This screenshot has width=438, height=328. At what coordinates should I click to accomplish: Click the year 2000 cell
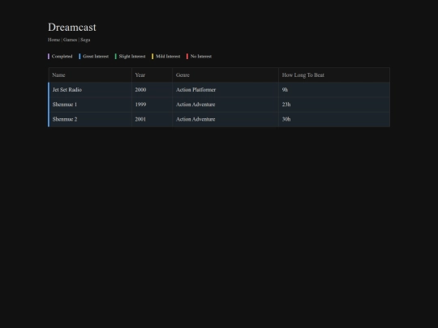click(x=152, y=90)
